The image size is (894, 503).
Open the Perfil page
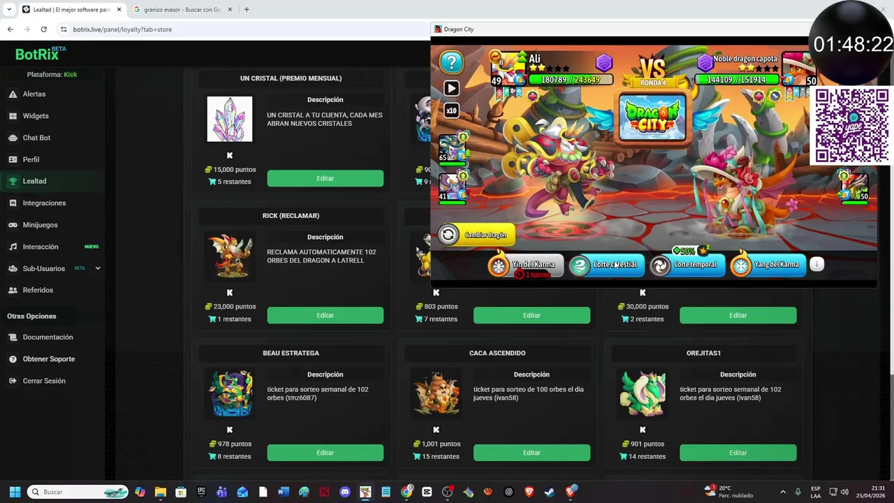(31, 159)
